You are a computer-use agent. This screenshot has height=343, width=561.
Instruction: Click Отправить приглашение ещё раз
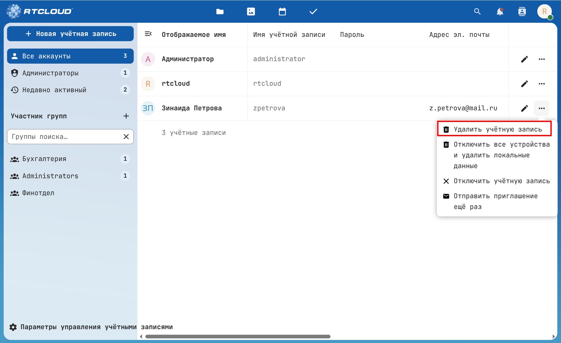click(496, 201)
